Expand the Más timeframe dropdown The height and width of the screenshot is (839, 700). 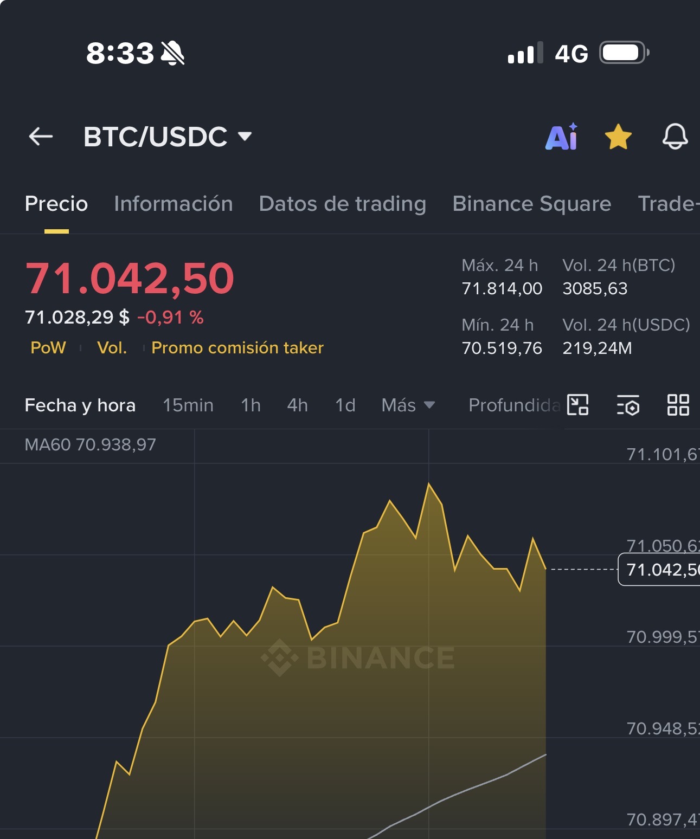coord(408,405)
